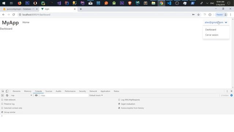Open the Performance tab
Viewport: 234px width, 132px height.
[x=70, y=91]
